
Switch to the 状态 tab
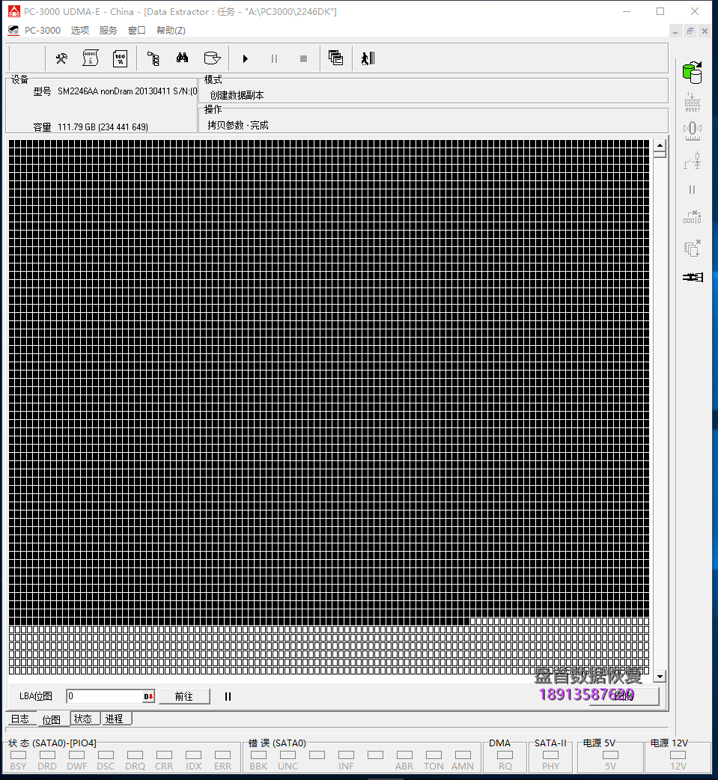83,719
